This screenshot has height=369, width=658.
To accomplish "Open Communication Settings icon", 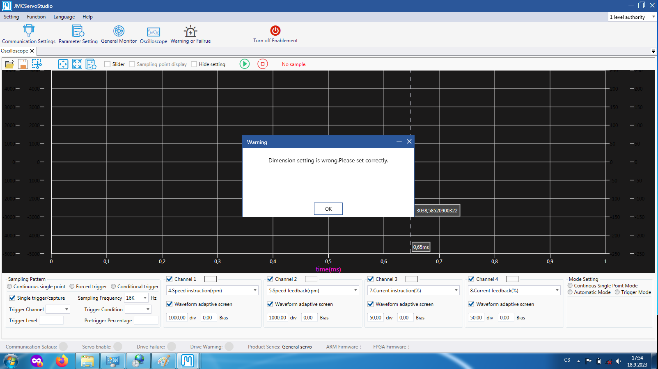I will click(29, 31).
